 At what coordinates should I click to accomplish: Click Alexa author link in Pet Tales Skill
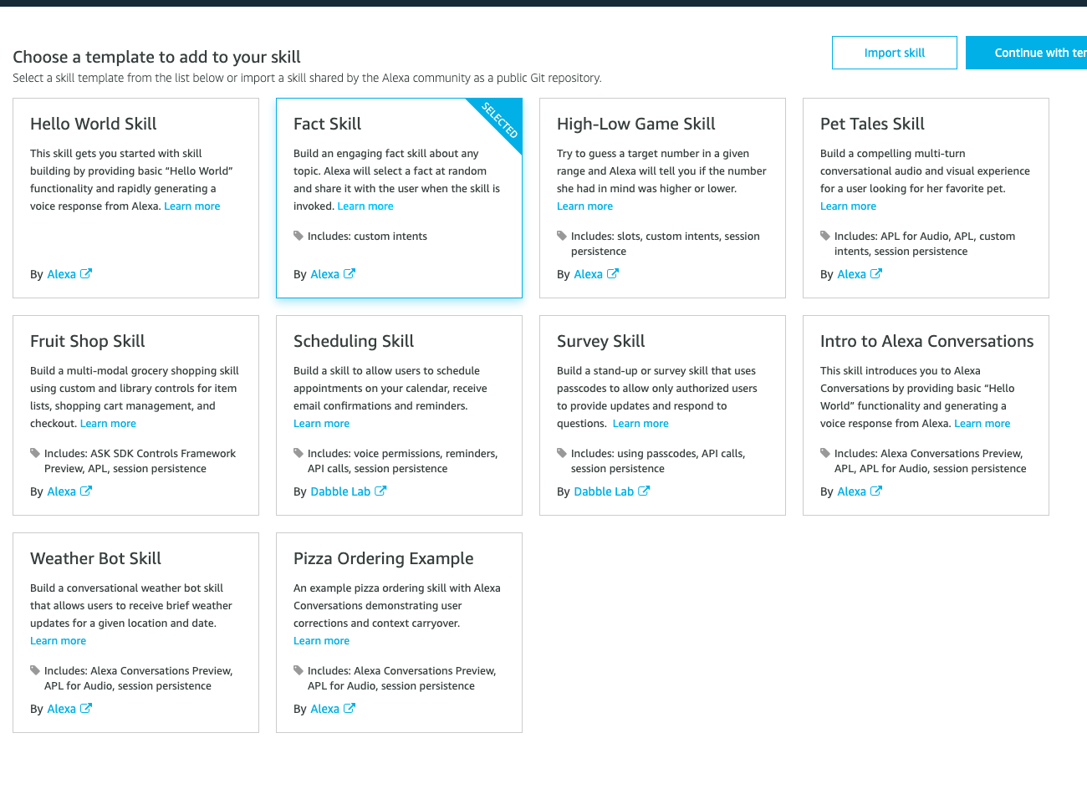point(852,274)
